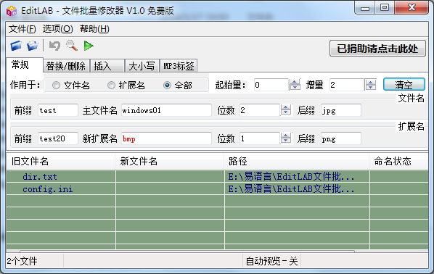Click the 已捐助请点击此处 button
Image resolution: width=434 pixels, height=274 pixels.
[377, 49]
